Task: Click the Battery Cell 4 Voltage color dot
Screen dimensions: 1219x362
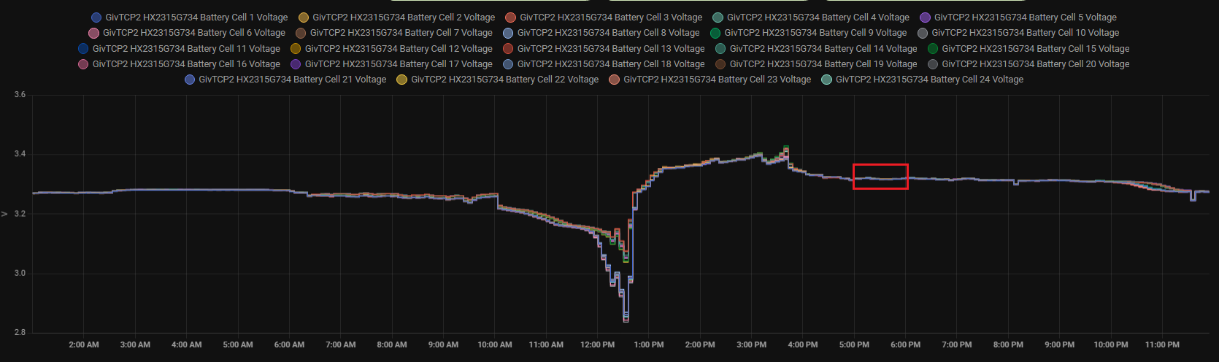Action: pyautogui.click(x=718, y=18)
